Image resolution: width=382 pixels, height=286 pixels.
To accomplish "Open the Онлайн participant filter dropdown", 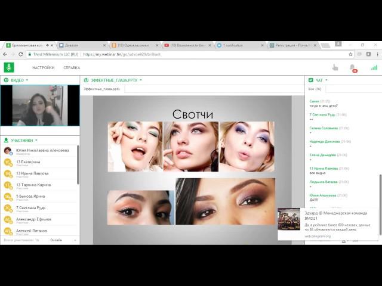I will coord(63,240).
